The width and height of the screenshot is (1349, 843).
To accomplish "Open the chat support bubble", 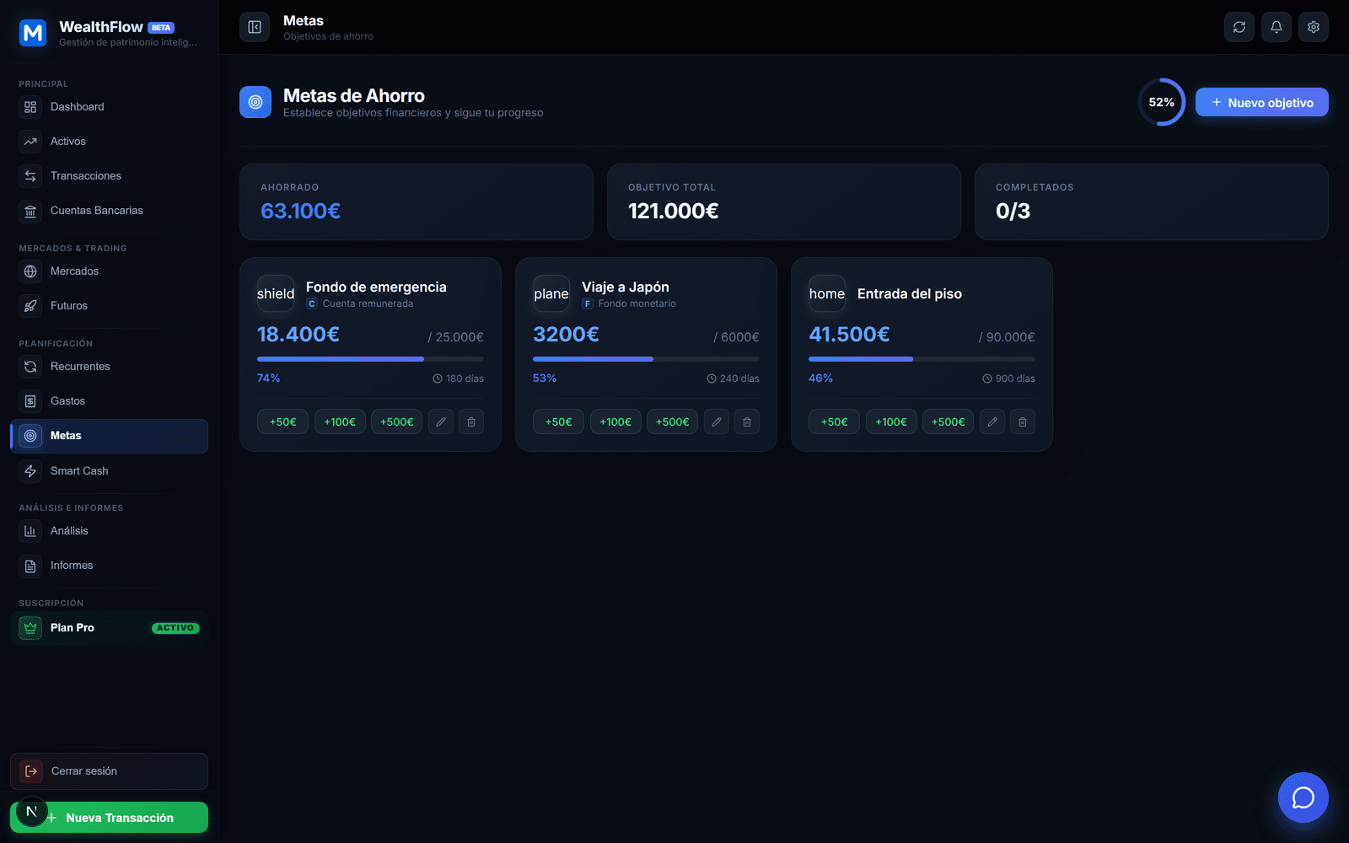I will point(1303,797).
